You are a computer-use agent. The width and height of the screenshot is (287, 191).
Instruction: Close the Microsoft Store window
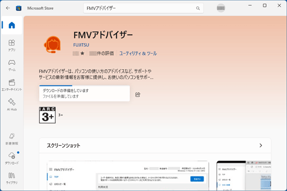(x=279, y=6)
